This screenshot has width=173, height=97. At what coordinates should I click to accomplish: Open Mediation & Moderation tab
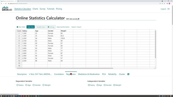pyautogui.click(x=89, y=74)
